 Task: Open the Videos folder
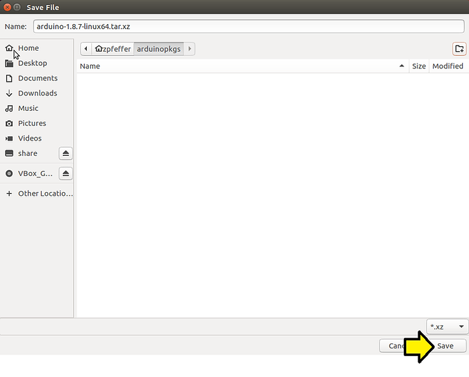[30, 138]
